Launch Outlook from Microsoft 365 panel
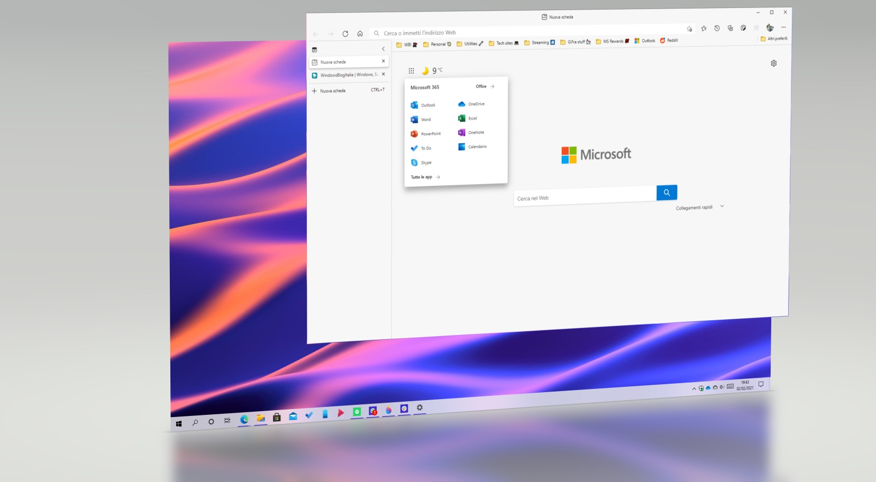Viewport: 876px width, 482px height. (x=423, y=105)
